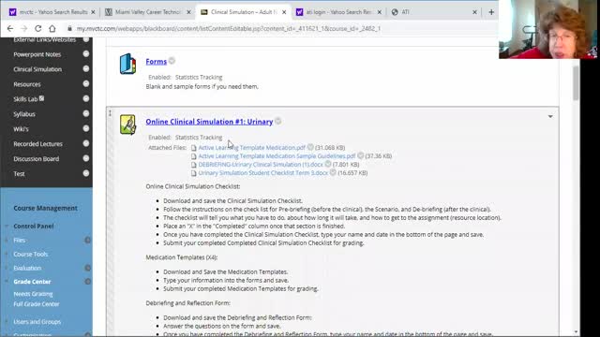
Task: Click file icon beside Urinary Simulation Checklist
Action: coord(194,173)
